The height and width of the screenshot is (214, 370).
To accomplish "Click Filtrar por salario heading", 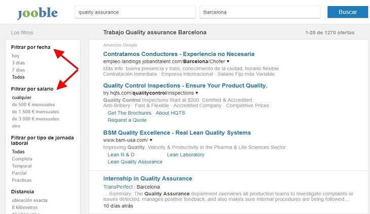I will click(x=32, y=89).
